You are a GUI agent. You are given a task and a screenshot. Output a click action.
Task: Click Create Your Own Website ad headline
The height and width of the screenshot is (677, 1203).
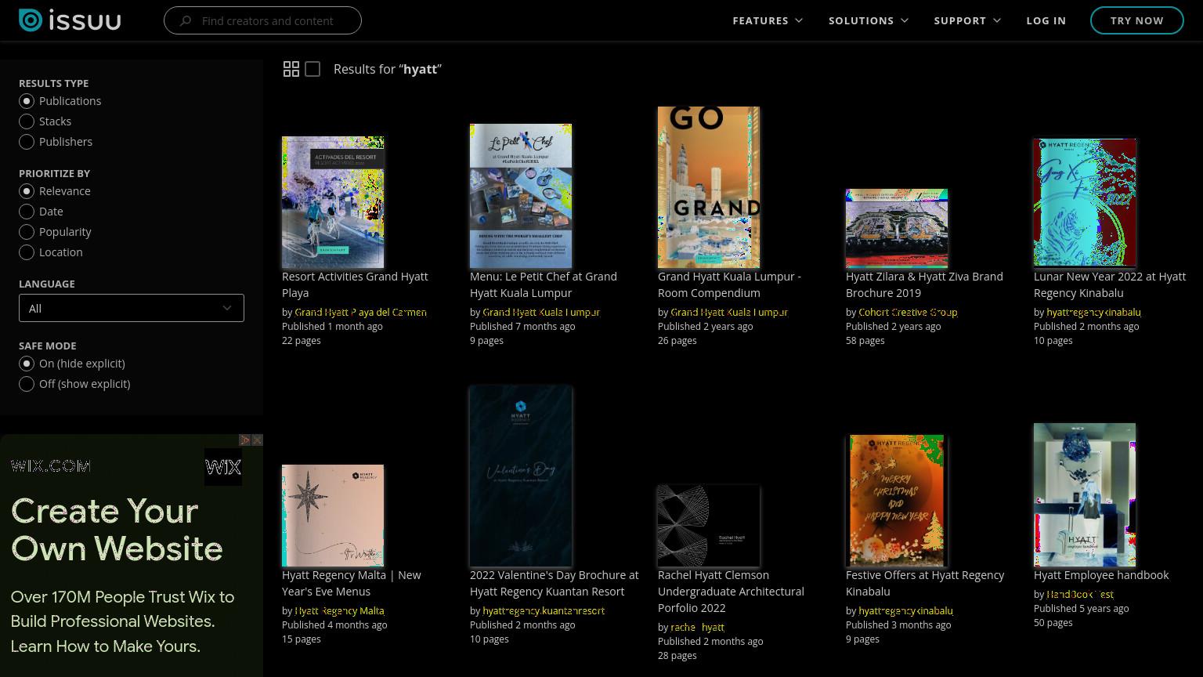[117, 530]
